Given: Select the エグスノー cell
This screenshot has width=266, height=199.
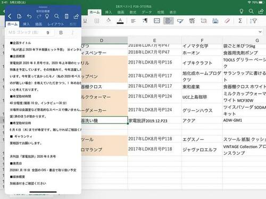Looking at the screenshot, I should tap(202, 139).
